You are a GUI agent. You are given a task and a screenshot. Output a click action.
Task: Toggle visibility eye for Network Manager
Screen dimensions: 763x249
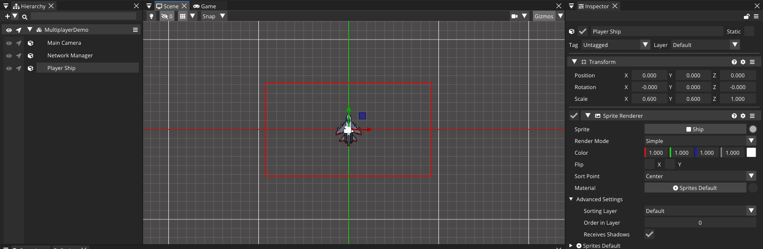[9, 56]
